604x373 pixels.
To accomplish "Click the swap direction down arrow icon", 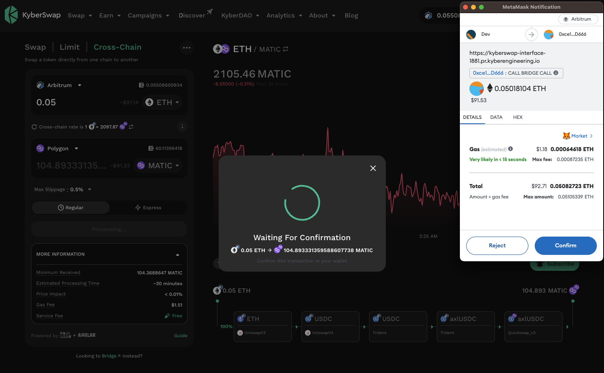I will pyautogui.click(x=182, y=126).
